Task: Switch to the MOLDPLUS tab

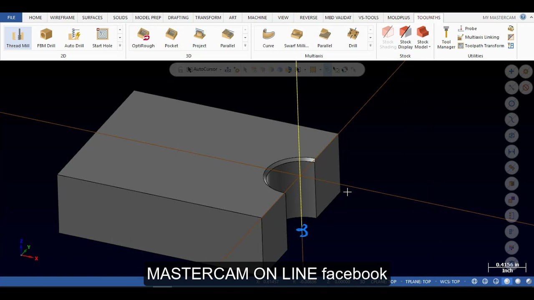Action: pos(399,17)
